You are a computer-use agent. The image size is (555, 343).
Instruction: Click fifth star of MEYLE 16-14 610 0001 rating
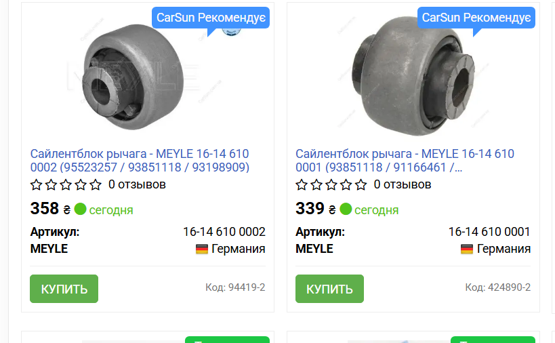[361, 185]
